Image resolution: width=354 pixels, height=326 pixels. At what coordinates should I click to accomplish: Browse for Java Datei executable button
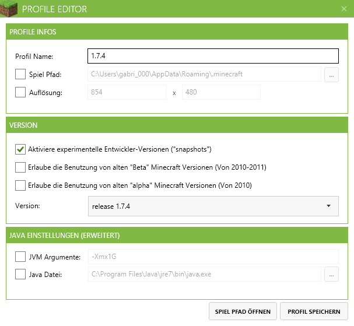click(331, 274)
